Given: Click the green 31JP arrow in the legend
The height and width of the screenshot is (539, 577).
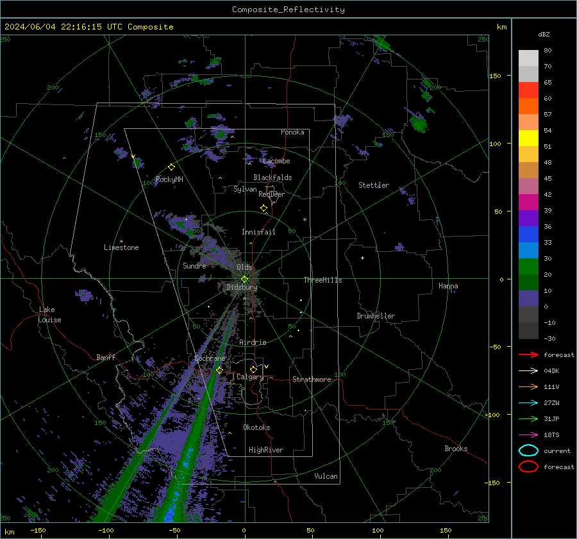Looking at the screenshot, I should pos(528,419).
